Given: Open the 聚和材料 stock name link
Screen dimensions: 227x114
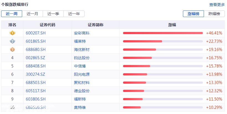Looking at the screenshot, I should pos(82,83).
